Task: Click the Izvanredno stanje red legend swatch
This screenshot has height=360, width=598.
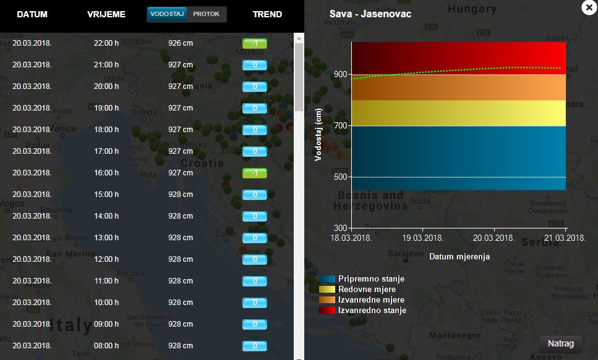Action: [x=327, y=311]
